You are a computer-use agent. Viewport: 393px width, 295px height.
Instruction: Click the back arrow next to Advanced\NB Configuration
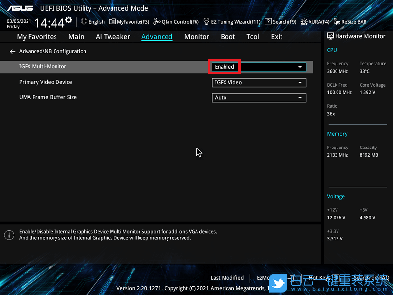(x=13, y=52)
